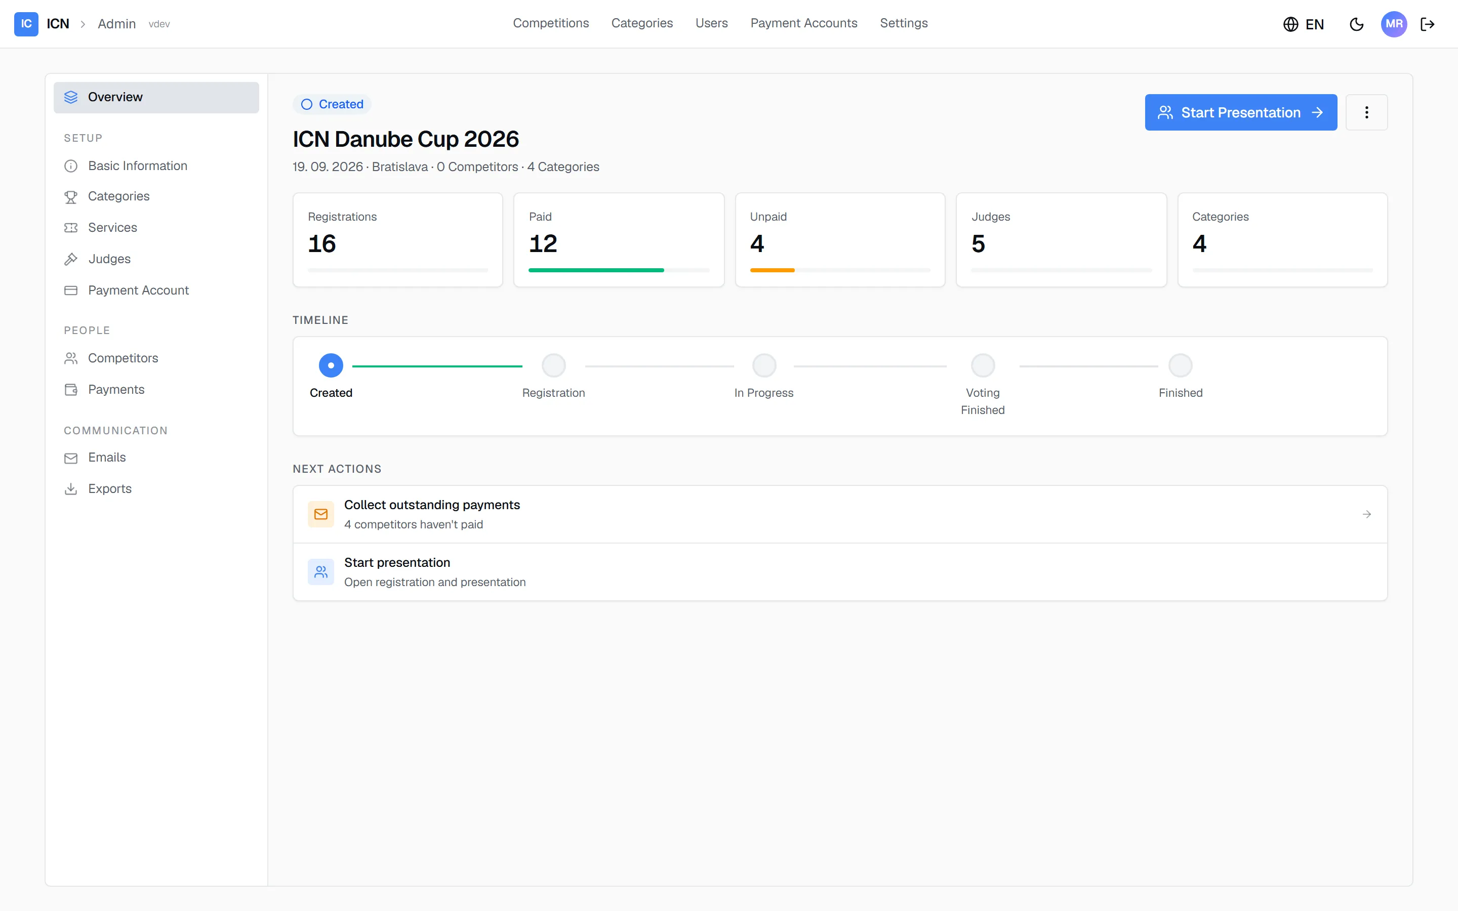Go to Admin breadcrumb link
The width and height of the screenshot is (1458, 911).
[116, 24]
